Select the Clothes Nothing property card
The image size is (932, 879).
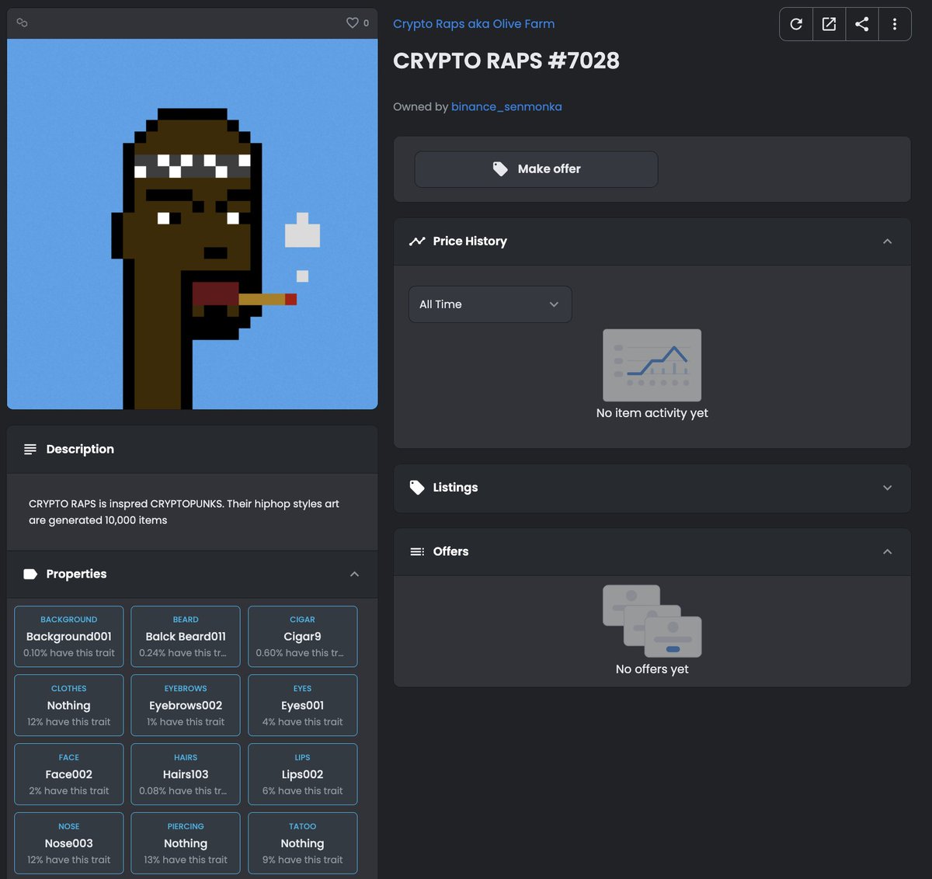pyautogui.click(x=69, y=705)
